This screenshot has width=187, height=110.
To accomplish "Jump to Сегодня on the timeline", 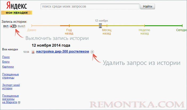I will coord(181,30).
